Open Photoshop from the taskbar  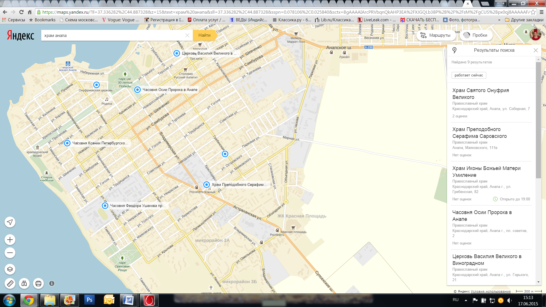(89, 300)
